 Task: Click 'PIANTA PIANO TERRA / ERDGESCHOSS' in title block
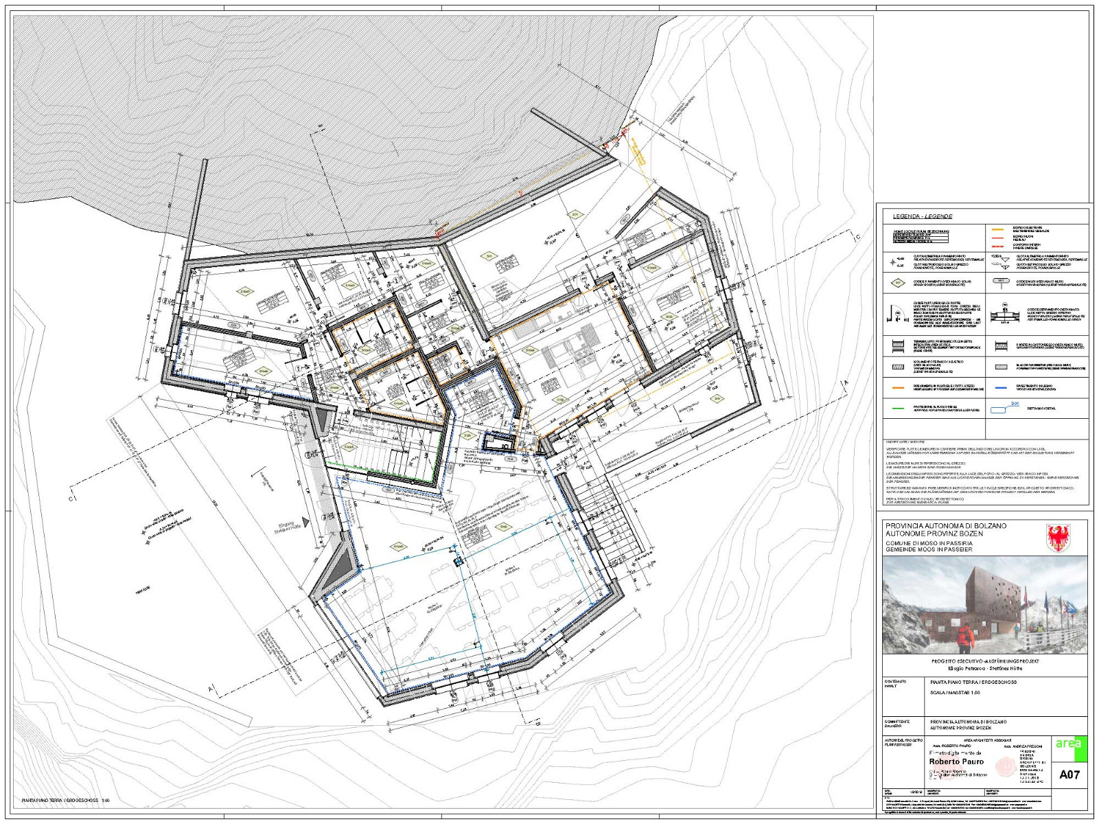tap(973, 682)
